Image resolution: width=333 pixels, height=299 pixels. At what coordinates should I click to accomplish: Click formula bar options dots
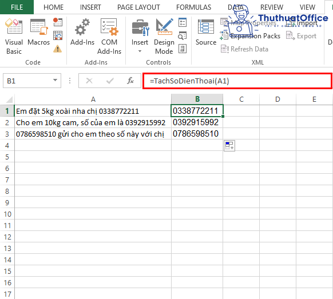click(x=70, y=81)
